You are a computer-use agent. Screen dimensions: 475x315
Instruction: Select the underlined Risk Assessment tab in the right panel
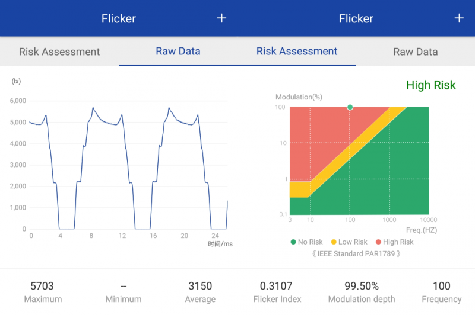click(297, 52)
